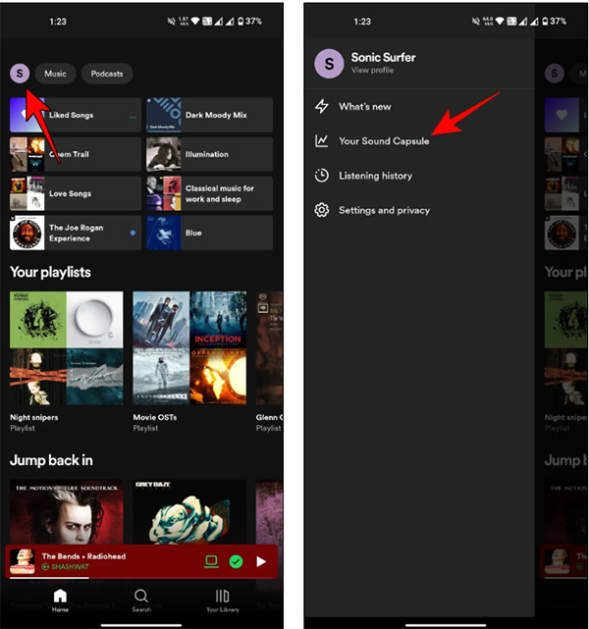Screen dimensions: 589x629
Task: Click the Listening history clock icon
Action: (x=321, y=176)
